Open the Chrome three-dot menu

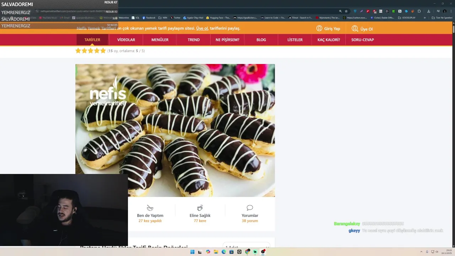pyautogui.click(x=451, y=11)
